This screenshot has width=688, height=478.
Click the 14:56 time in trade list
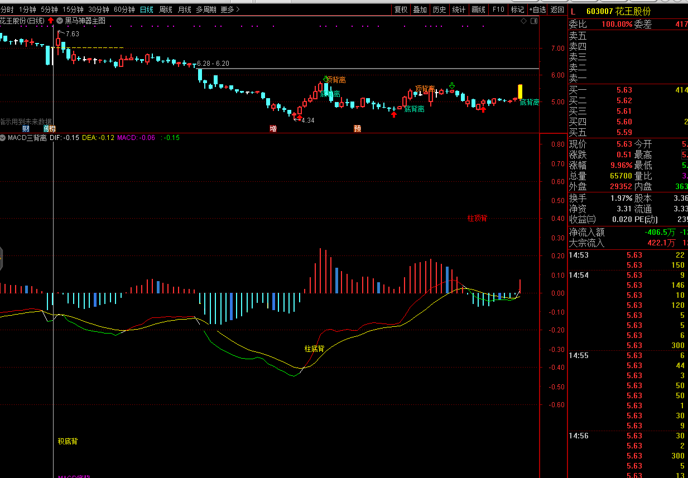(579, 436)
